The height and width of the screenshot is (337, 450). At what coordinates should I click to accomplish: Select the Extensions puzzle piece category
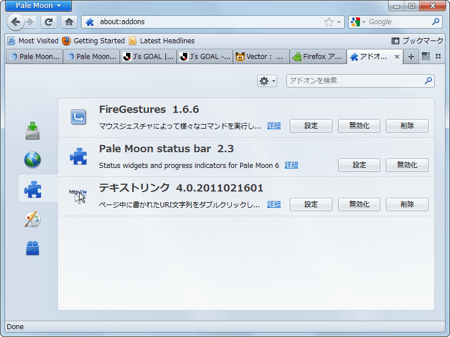tap(33, 189)
